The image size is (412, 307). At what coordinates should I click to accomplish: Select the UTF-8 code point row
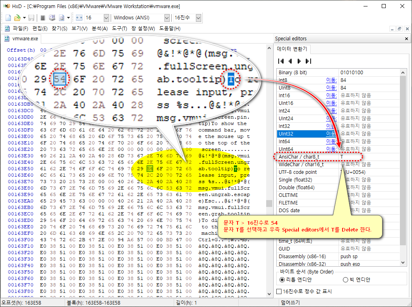click(x=338, y=172)
